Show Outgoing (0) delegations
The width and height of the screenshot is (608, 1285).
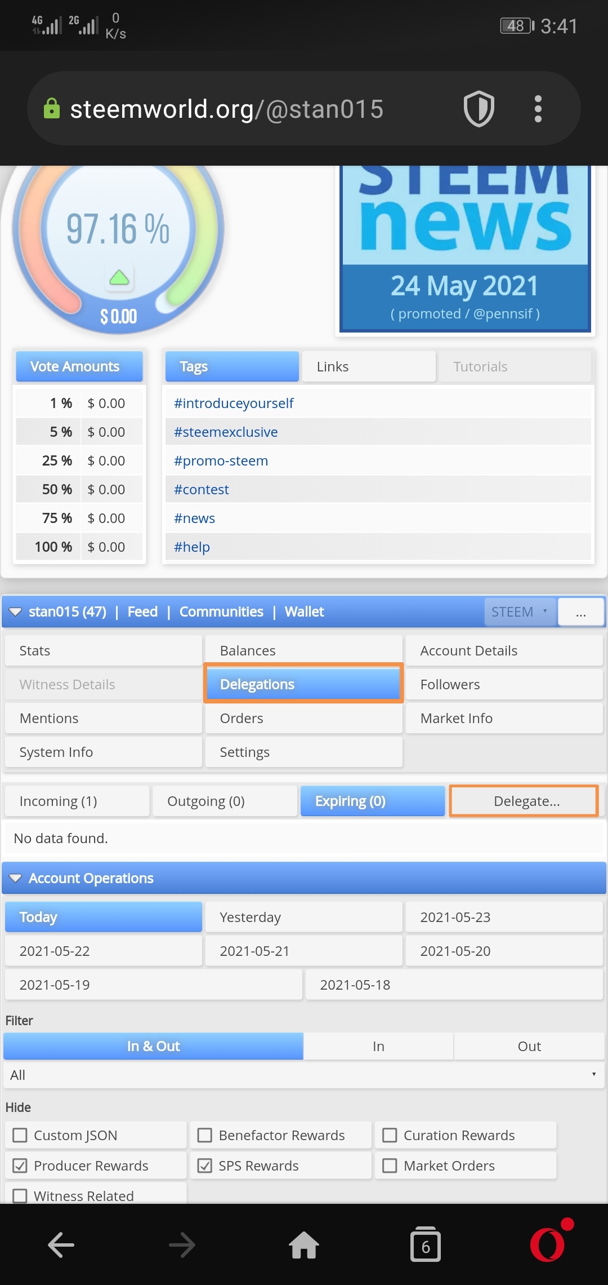click(x=225, y=801)
